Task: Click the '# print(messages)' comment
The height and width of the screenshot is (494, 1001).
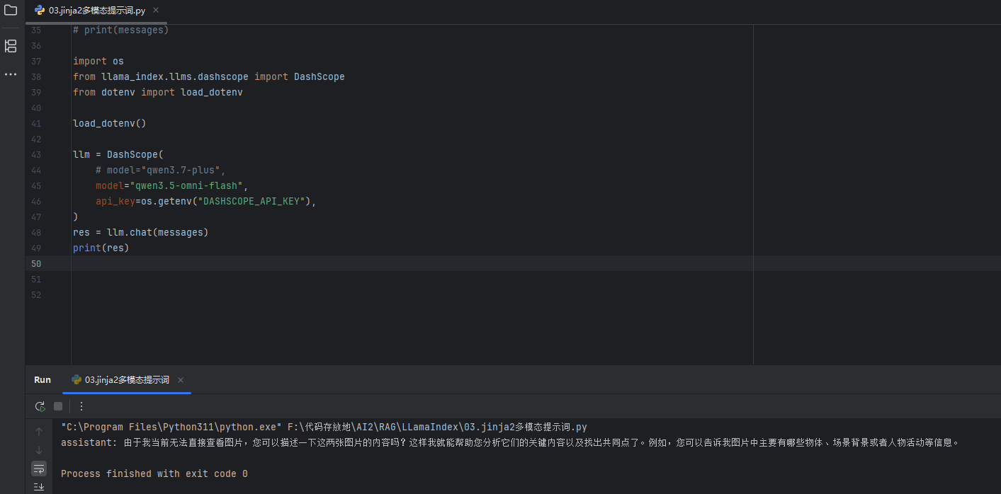Action: click(x=121, y=30)
